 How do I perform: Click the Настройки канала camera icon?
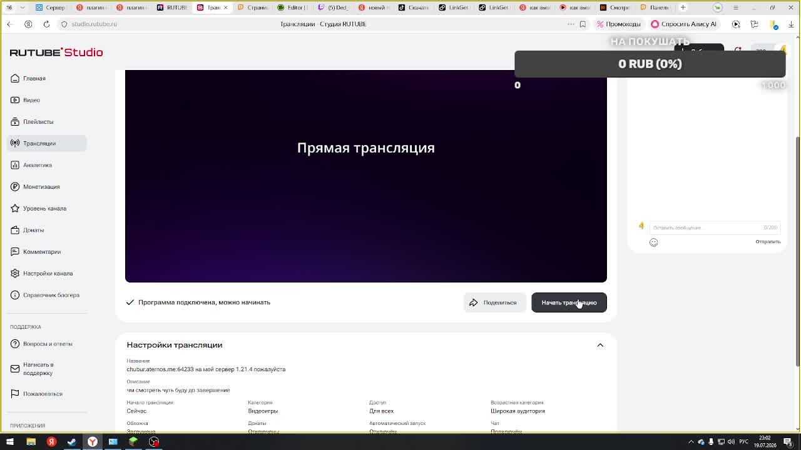[15, 273]
